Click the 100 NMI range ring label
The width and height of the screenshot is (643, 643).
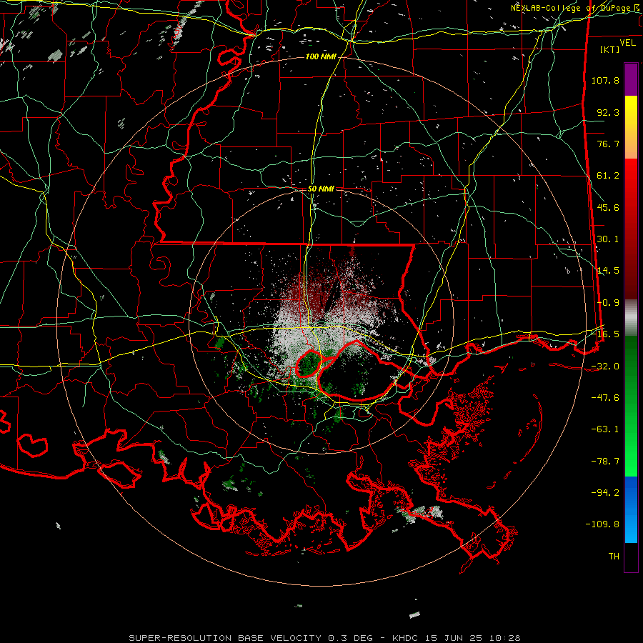321,56
